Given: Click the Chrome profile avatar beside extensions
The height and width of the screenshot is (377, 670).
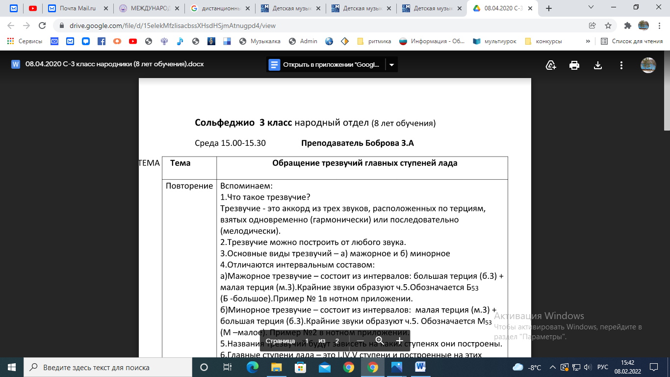Looking at the screenshot, I should click(644, 26).
